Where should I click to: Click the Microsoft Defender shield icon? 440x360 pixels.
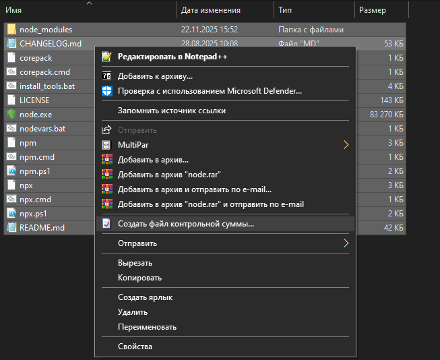click(107, 91)
